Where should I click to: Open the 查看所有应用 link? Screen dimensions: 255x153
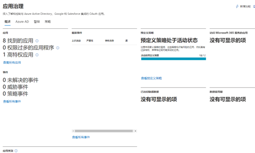click(x=12, y=63)
